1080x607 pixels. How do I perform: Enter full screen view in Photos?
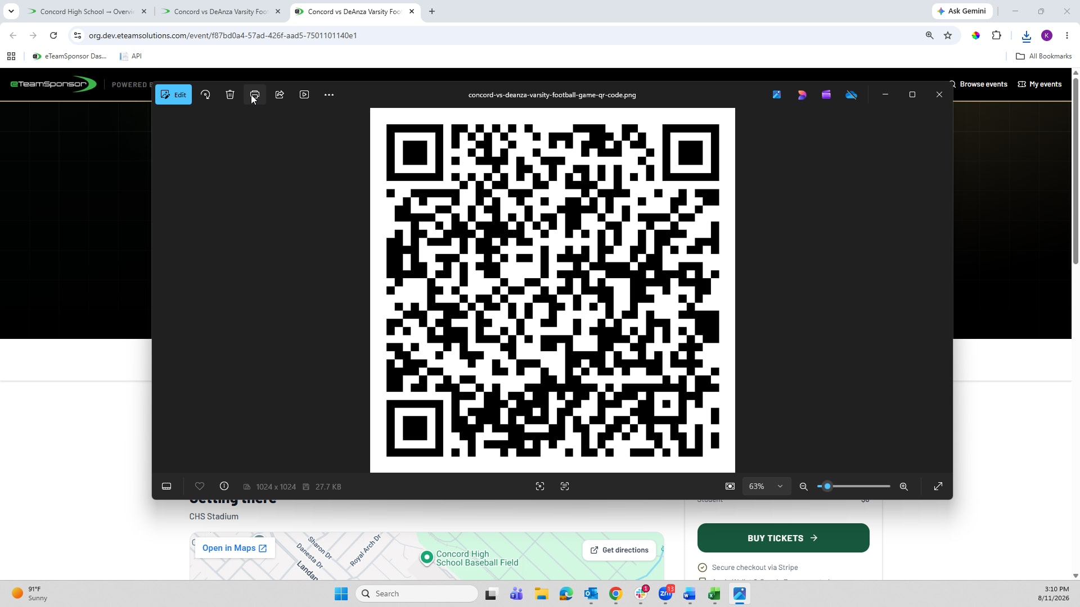coord(938,486)
